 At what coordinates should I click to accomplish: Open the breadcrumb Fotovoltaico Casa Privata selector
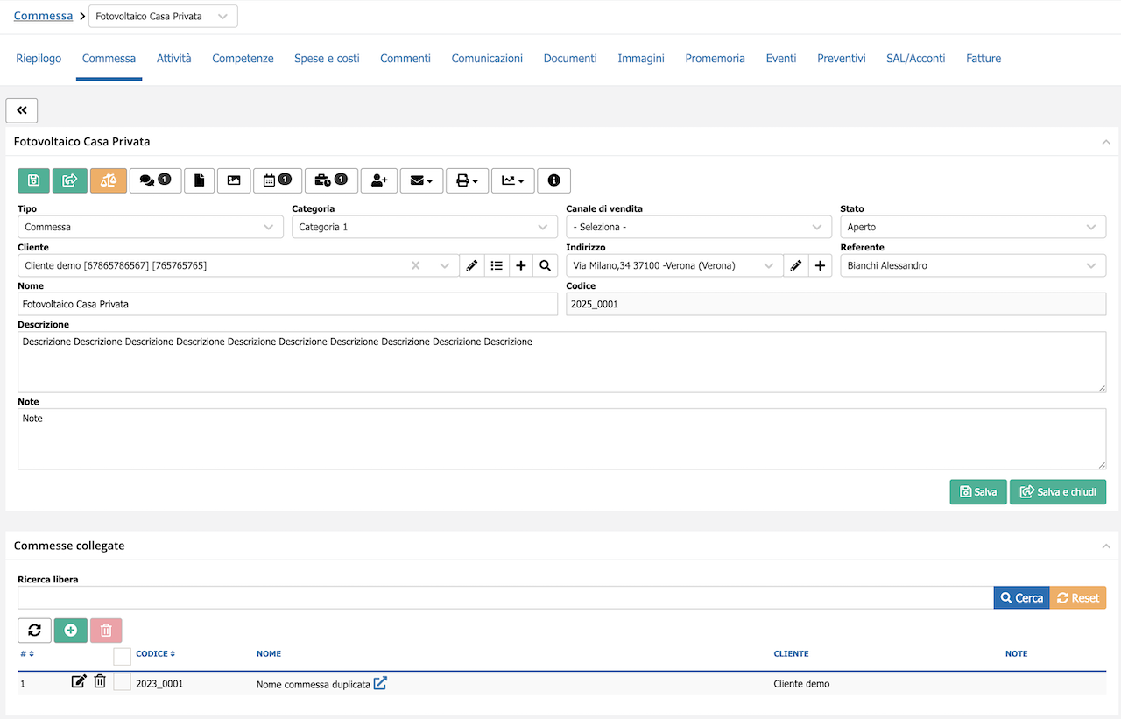[x=163, y=16]
